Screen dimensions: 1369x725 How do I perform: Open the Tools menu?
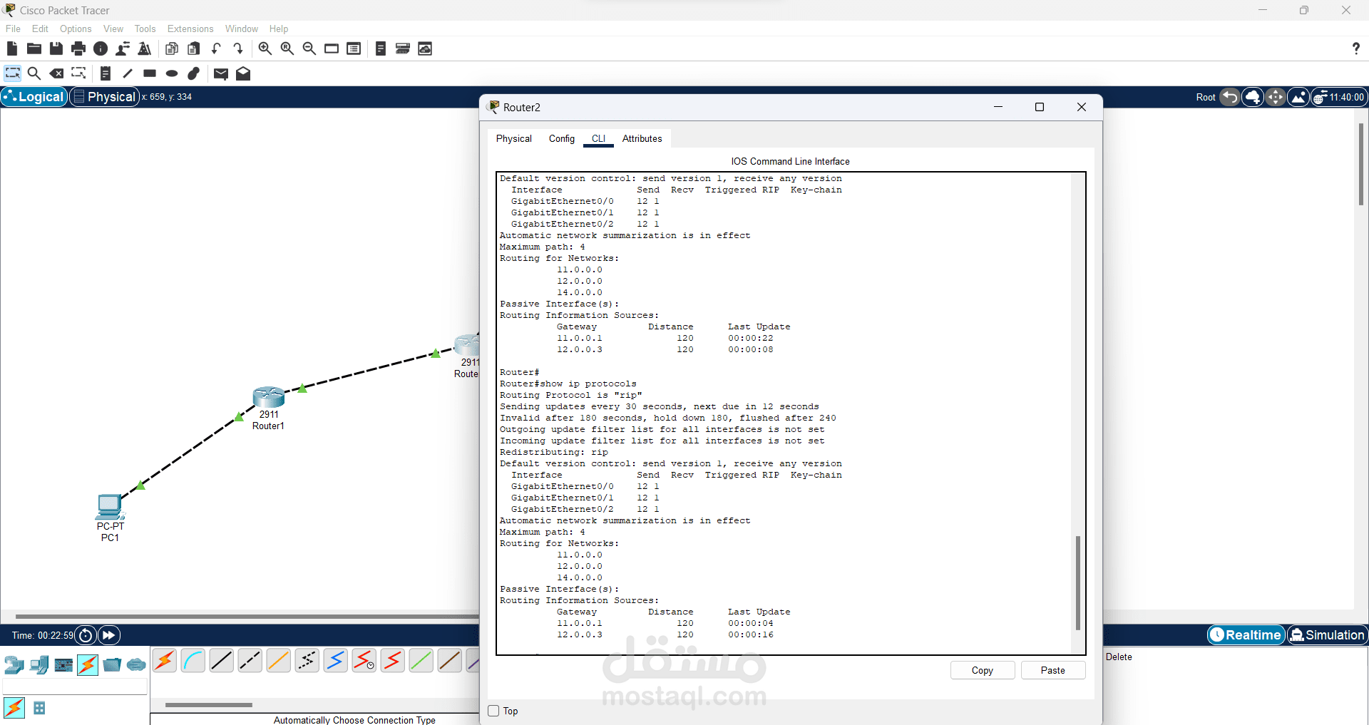145,29
